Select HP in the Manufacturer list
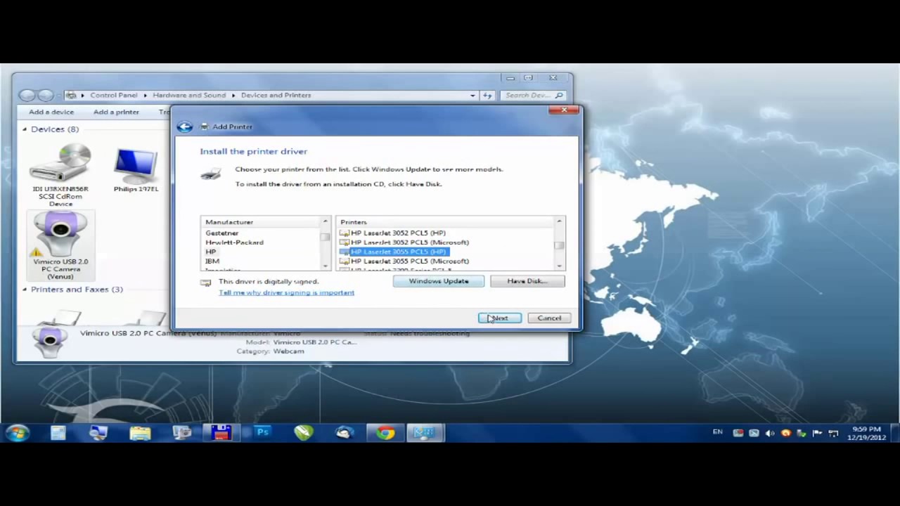 pyautogui.click(x=210, y=252)
